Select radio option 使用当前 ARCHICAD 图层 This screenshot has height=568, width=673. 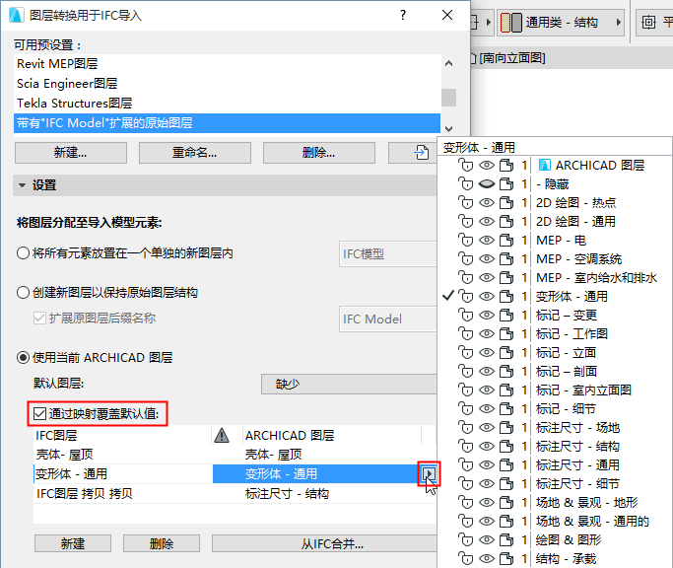[x=23, y=358]
